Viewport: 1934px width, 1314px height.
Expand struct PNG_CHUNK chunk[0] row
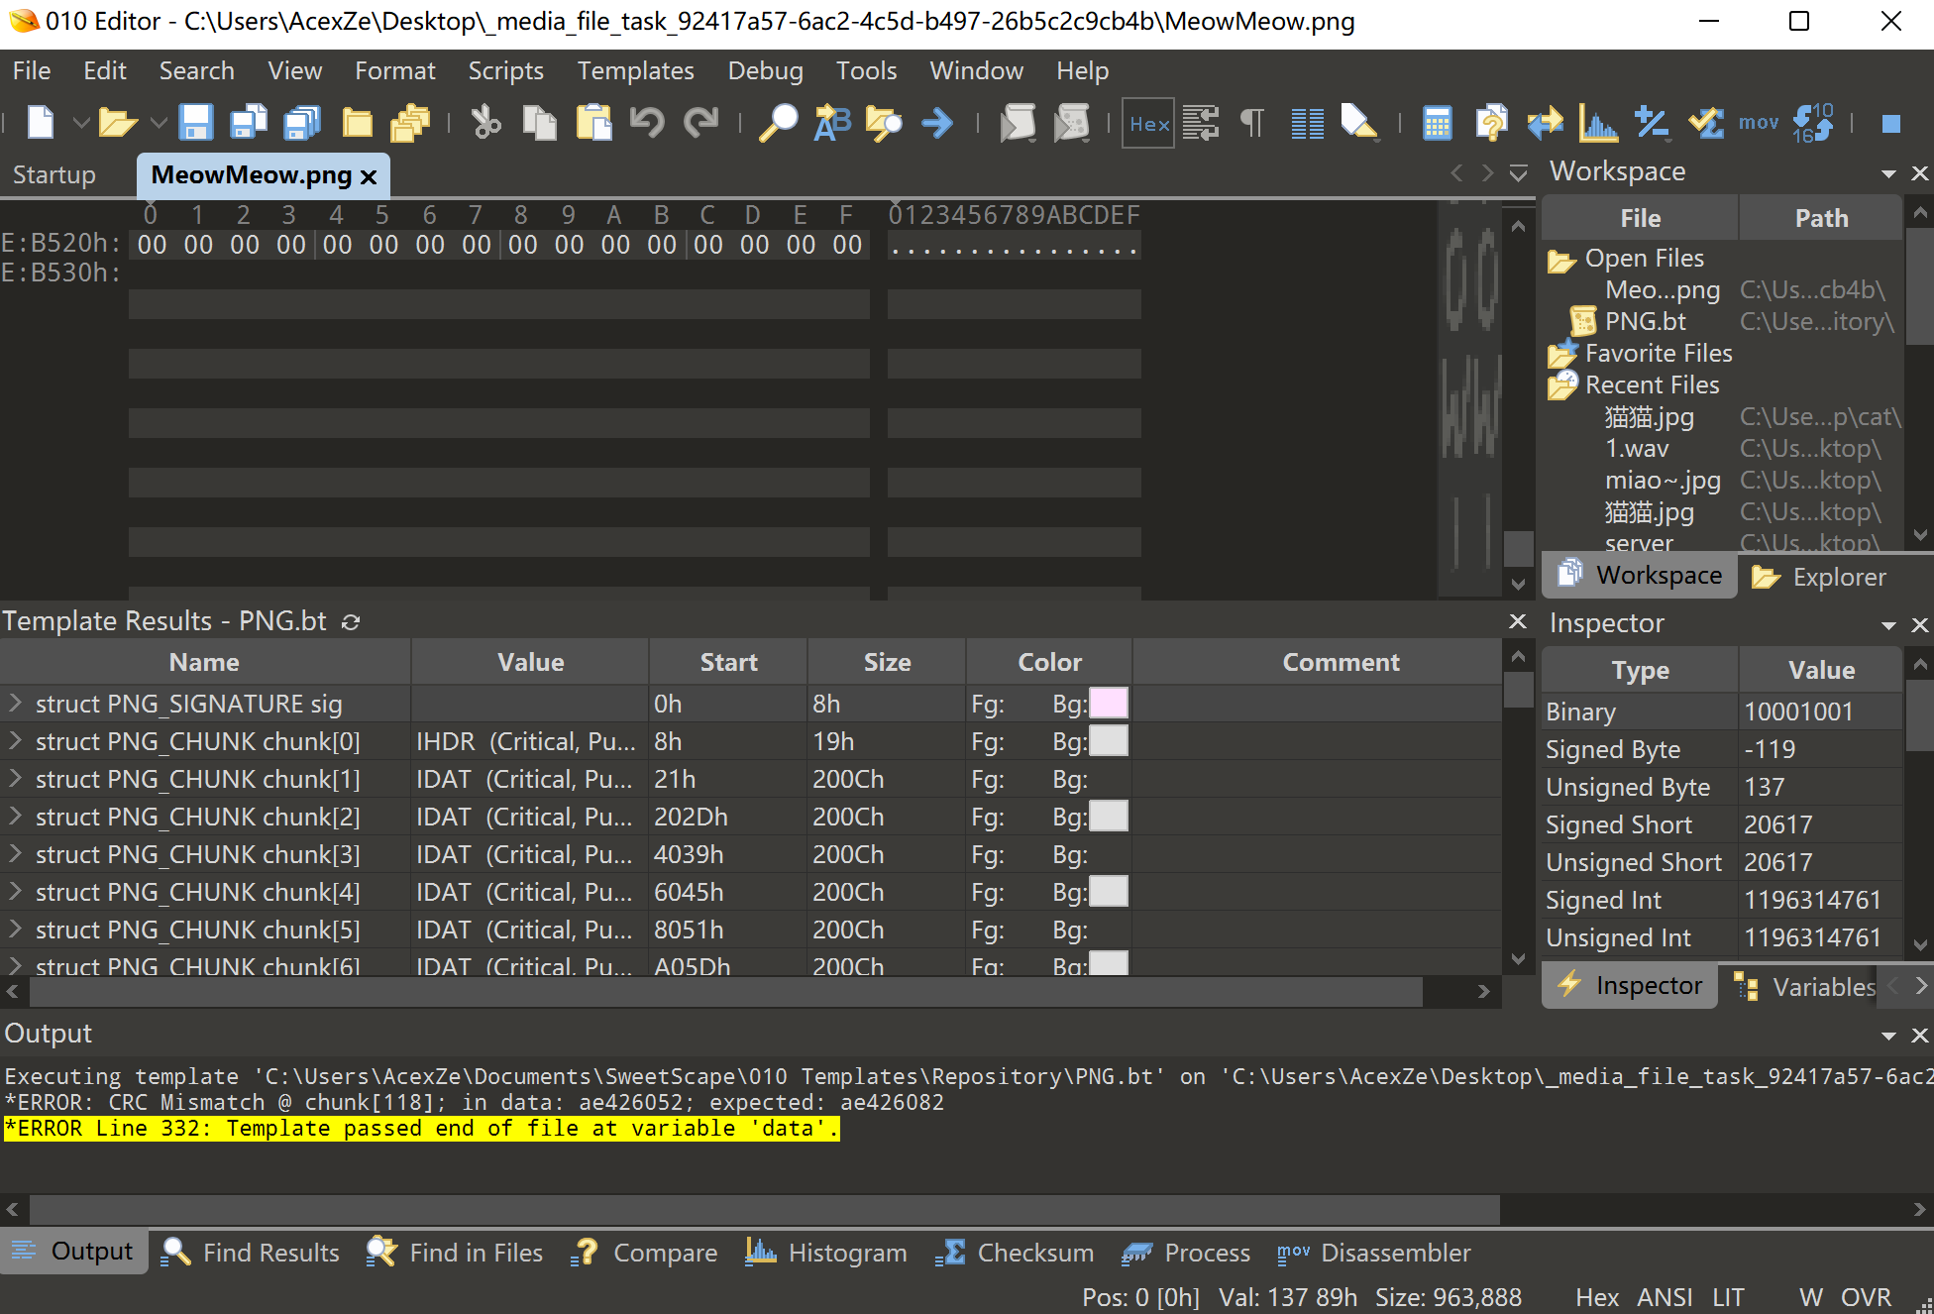[15, 740]
